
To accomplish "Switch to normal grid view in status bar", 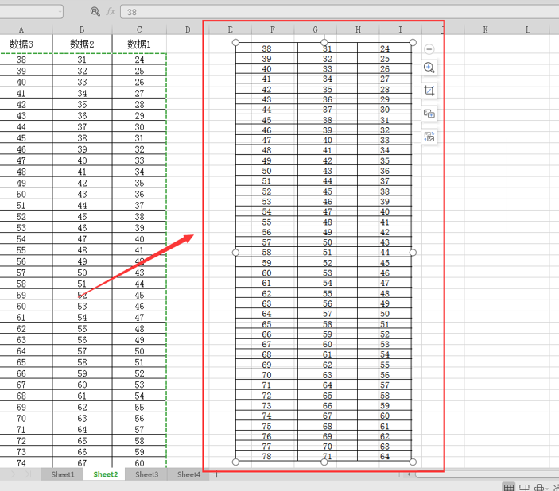I will tap(509, 487).
